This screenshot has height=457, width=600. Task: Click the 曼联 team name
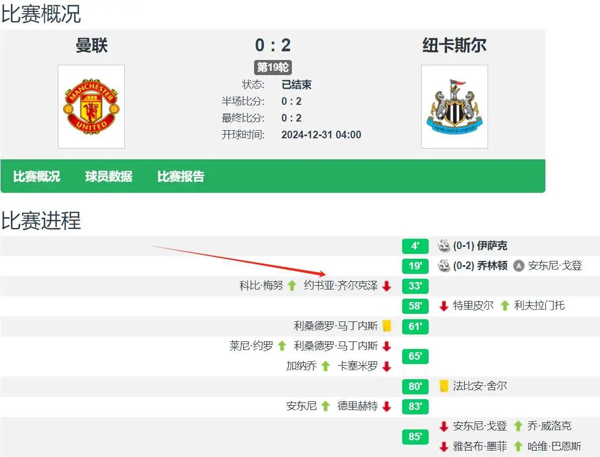(x=91, y=46)
